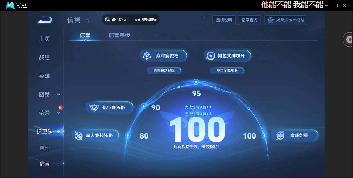Collapse the 护卫队 sidebar section
Viewport: 353px width, 178px height.
coord(59,131)
